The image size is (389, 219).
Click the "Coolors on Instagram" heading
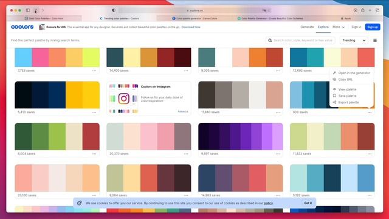(x=156, y=86)
